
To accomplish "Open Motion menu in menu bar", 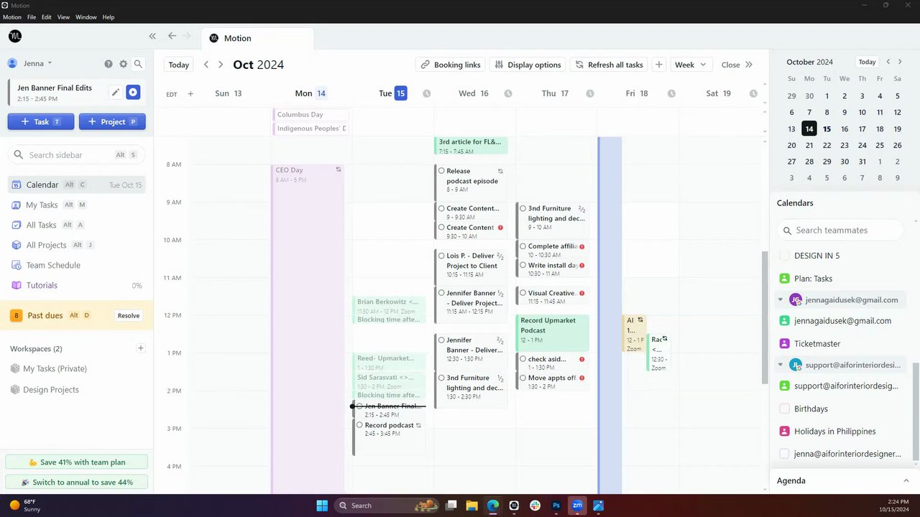I will [x=12, y=17].
